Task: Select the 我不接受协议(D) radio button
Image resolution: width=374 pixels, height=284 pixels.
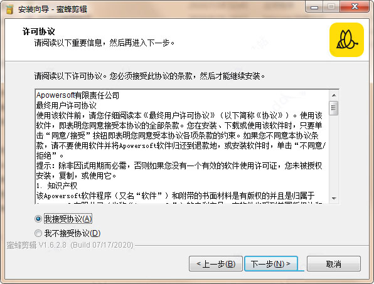Action: coord(38,233)
